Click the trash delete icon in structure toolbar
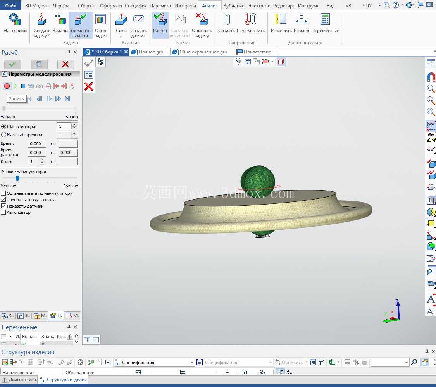 pos(321,362)
